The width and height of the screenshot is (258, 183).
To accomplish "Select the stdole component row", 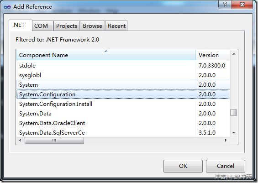I will (123, 66).
